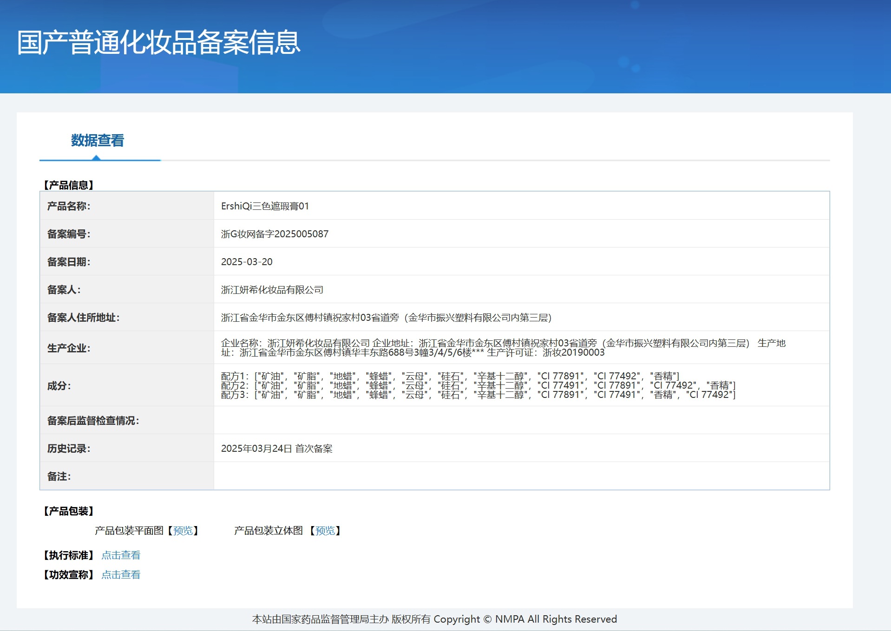Click the NMPA copyright footer text
The height and width of the screenshot is (631, 891).
[434, 619]
